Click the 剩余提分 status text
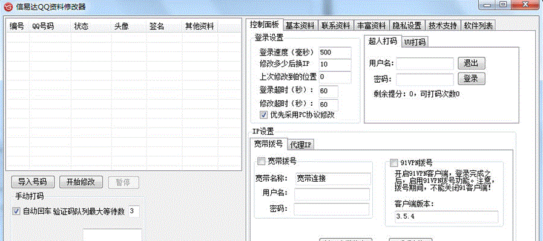543x241 pixels. 416,94
